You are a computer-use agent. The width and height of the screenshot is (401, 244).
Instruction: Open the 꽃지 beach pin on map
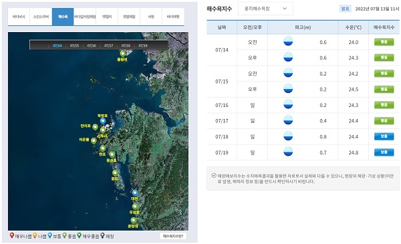click(115, 173)
